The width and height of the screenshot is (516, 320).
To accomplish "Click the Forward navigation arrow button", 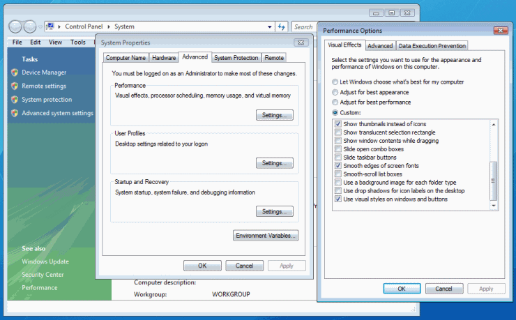I will click(30, 26).
